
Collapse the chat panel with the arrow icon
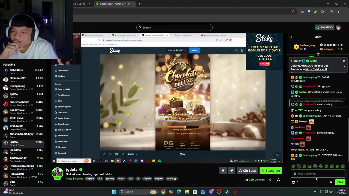(291, 37)
